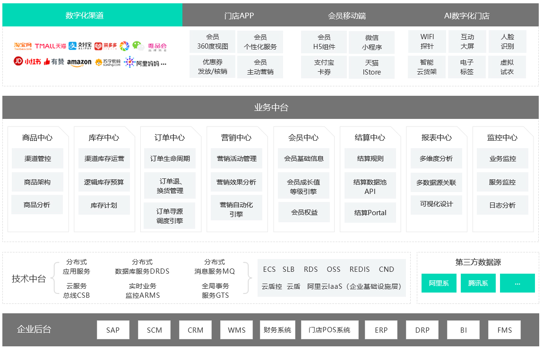This screenshot has height=352, width=543.
Task: Click the WIFI探针 box
Action: tap(427, 42)
